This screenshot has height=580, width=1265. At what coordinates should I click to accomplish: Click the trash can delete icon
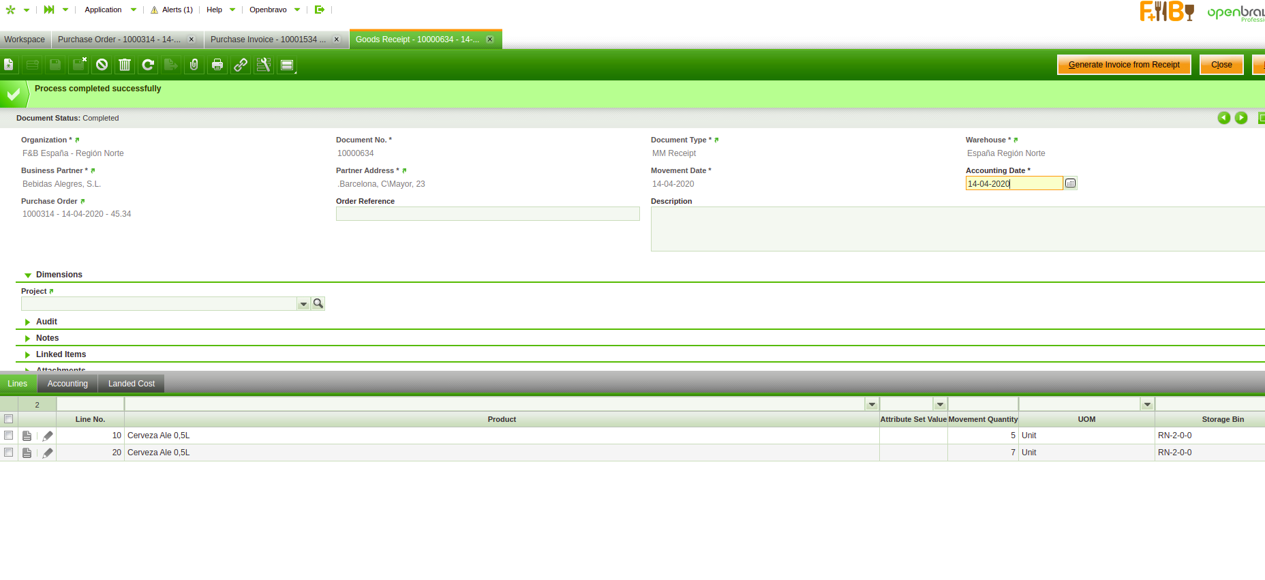click(125, 65)
